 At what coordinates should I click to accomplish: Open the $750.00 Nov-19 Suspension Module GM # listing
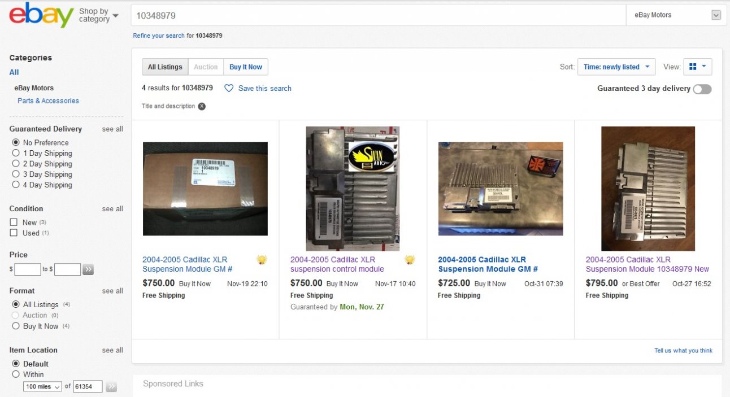click(x=188, y=264)
